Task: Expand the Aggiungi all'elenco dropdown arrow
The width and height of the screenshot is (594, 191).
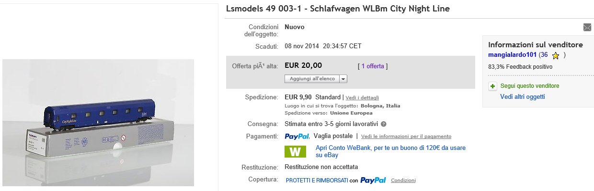Action: (343, 79)
